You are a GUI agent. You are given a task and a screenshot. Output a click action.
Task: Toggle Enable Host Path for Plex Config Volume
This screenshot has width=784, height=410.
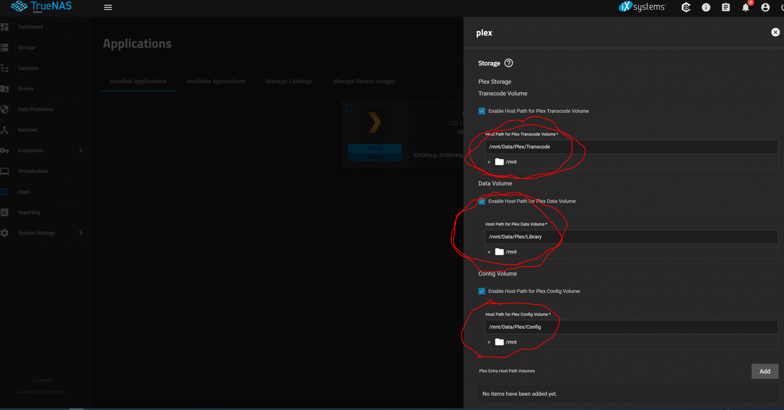click(x=482, y=291)
